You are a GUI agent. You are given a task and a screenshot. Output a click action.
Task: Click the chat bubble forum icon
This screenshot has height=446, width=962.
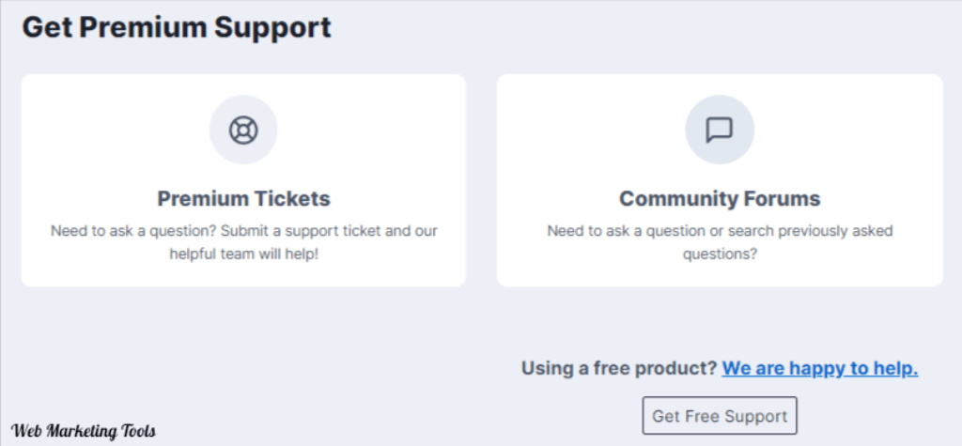tap(719, 131)
